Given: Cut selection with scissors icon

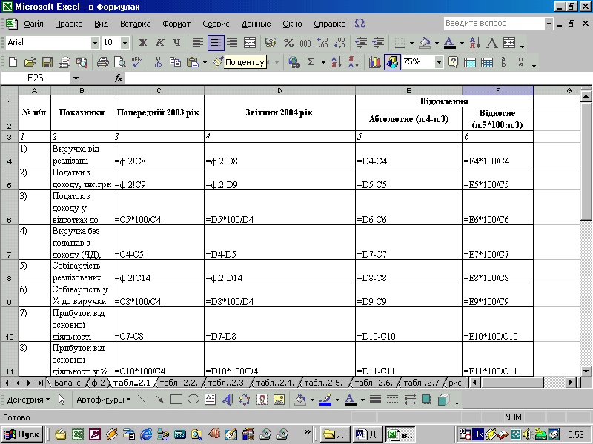Looking at the screenshot, I should (158, 62).
